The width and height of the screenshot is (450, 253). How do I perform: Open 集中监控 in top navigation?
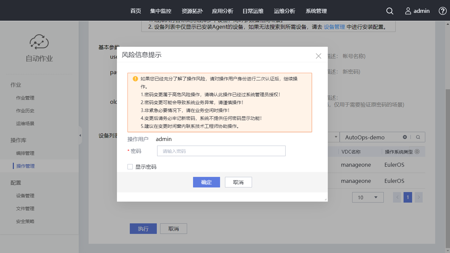tap(160, 11)
